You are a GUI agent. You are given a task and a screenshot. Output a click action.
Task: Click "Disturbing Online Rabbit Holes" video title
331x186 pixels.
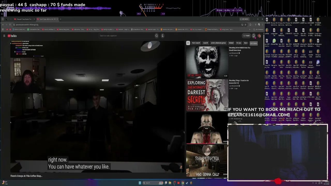(x=239, y=49)
